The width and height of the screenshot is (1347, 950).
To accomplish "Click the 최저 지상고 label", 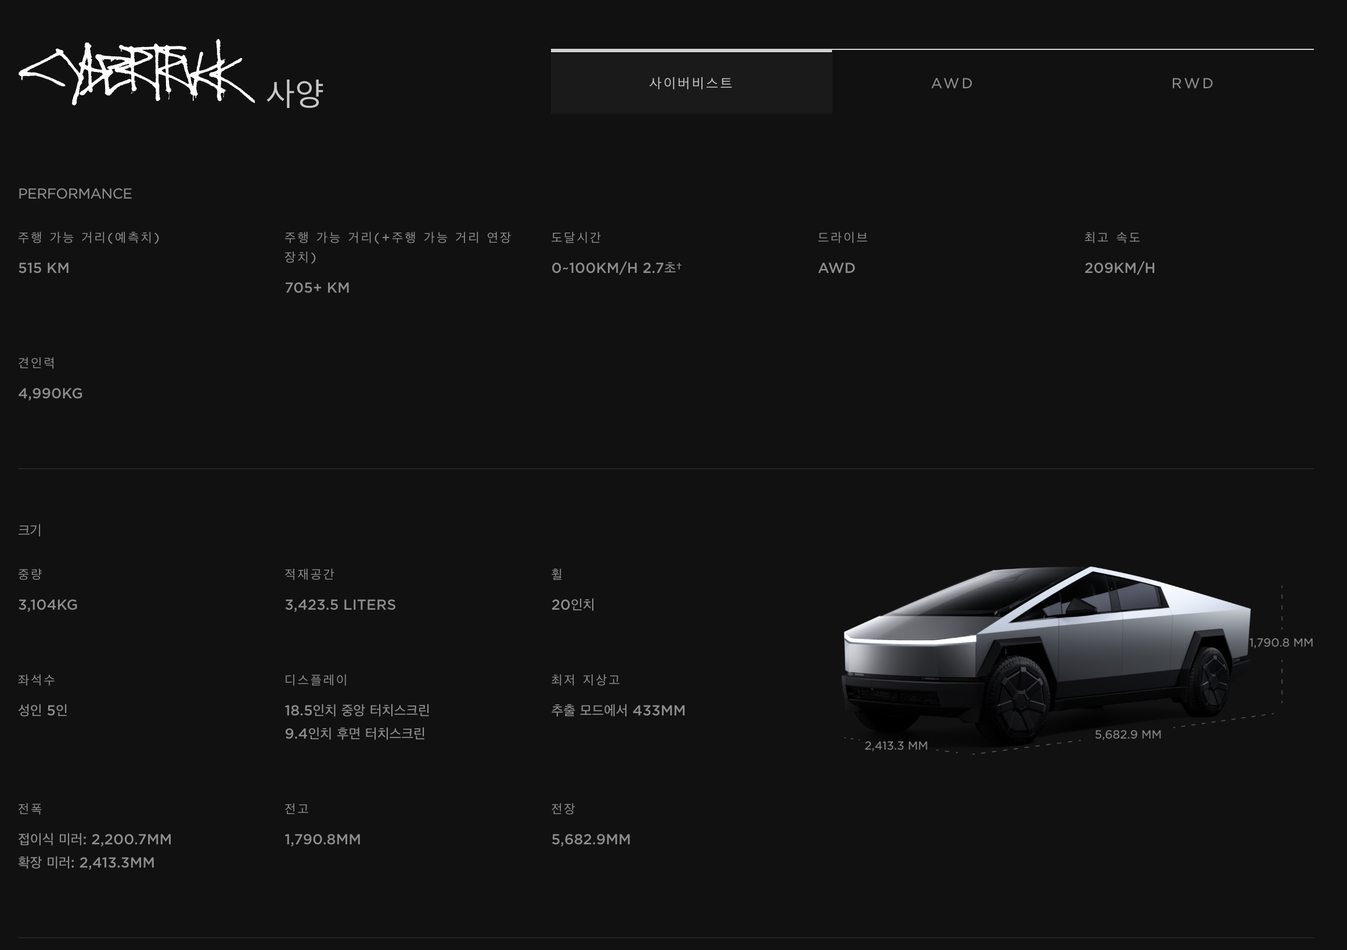I will tap(585, 680).
